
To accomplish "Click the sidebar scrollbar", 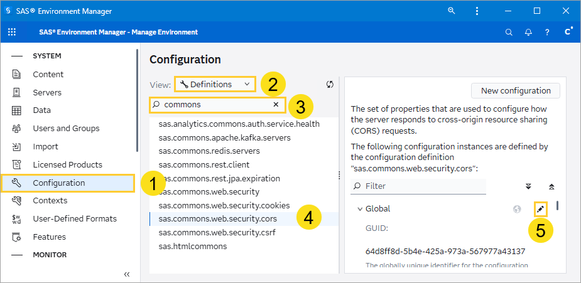I will pos(138,100).
